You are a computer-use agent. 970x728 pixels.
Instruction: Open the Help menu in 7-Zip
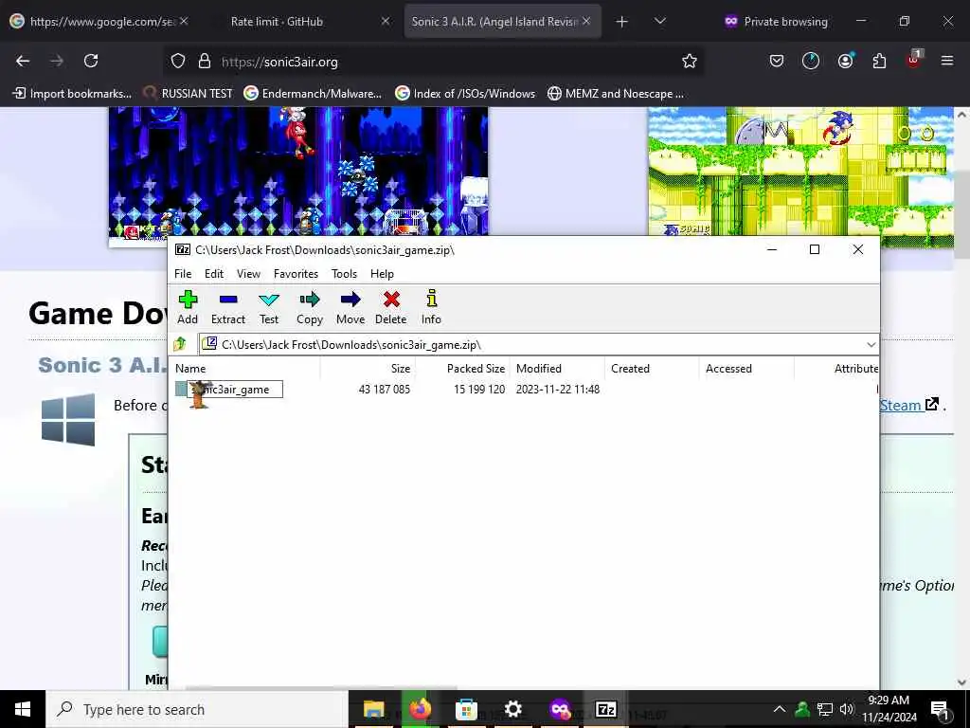coord(382,274)
